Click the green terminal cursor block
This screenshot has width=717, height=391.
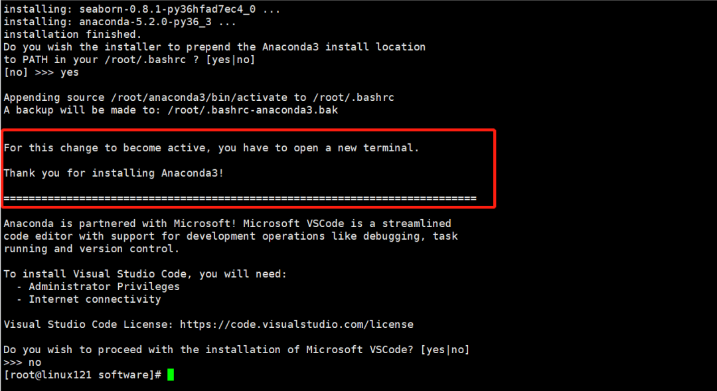(x=171, y=375)
